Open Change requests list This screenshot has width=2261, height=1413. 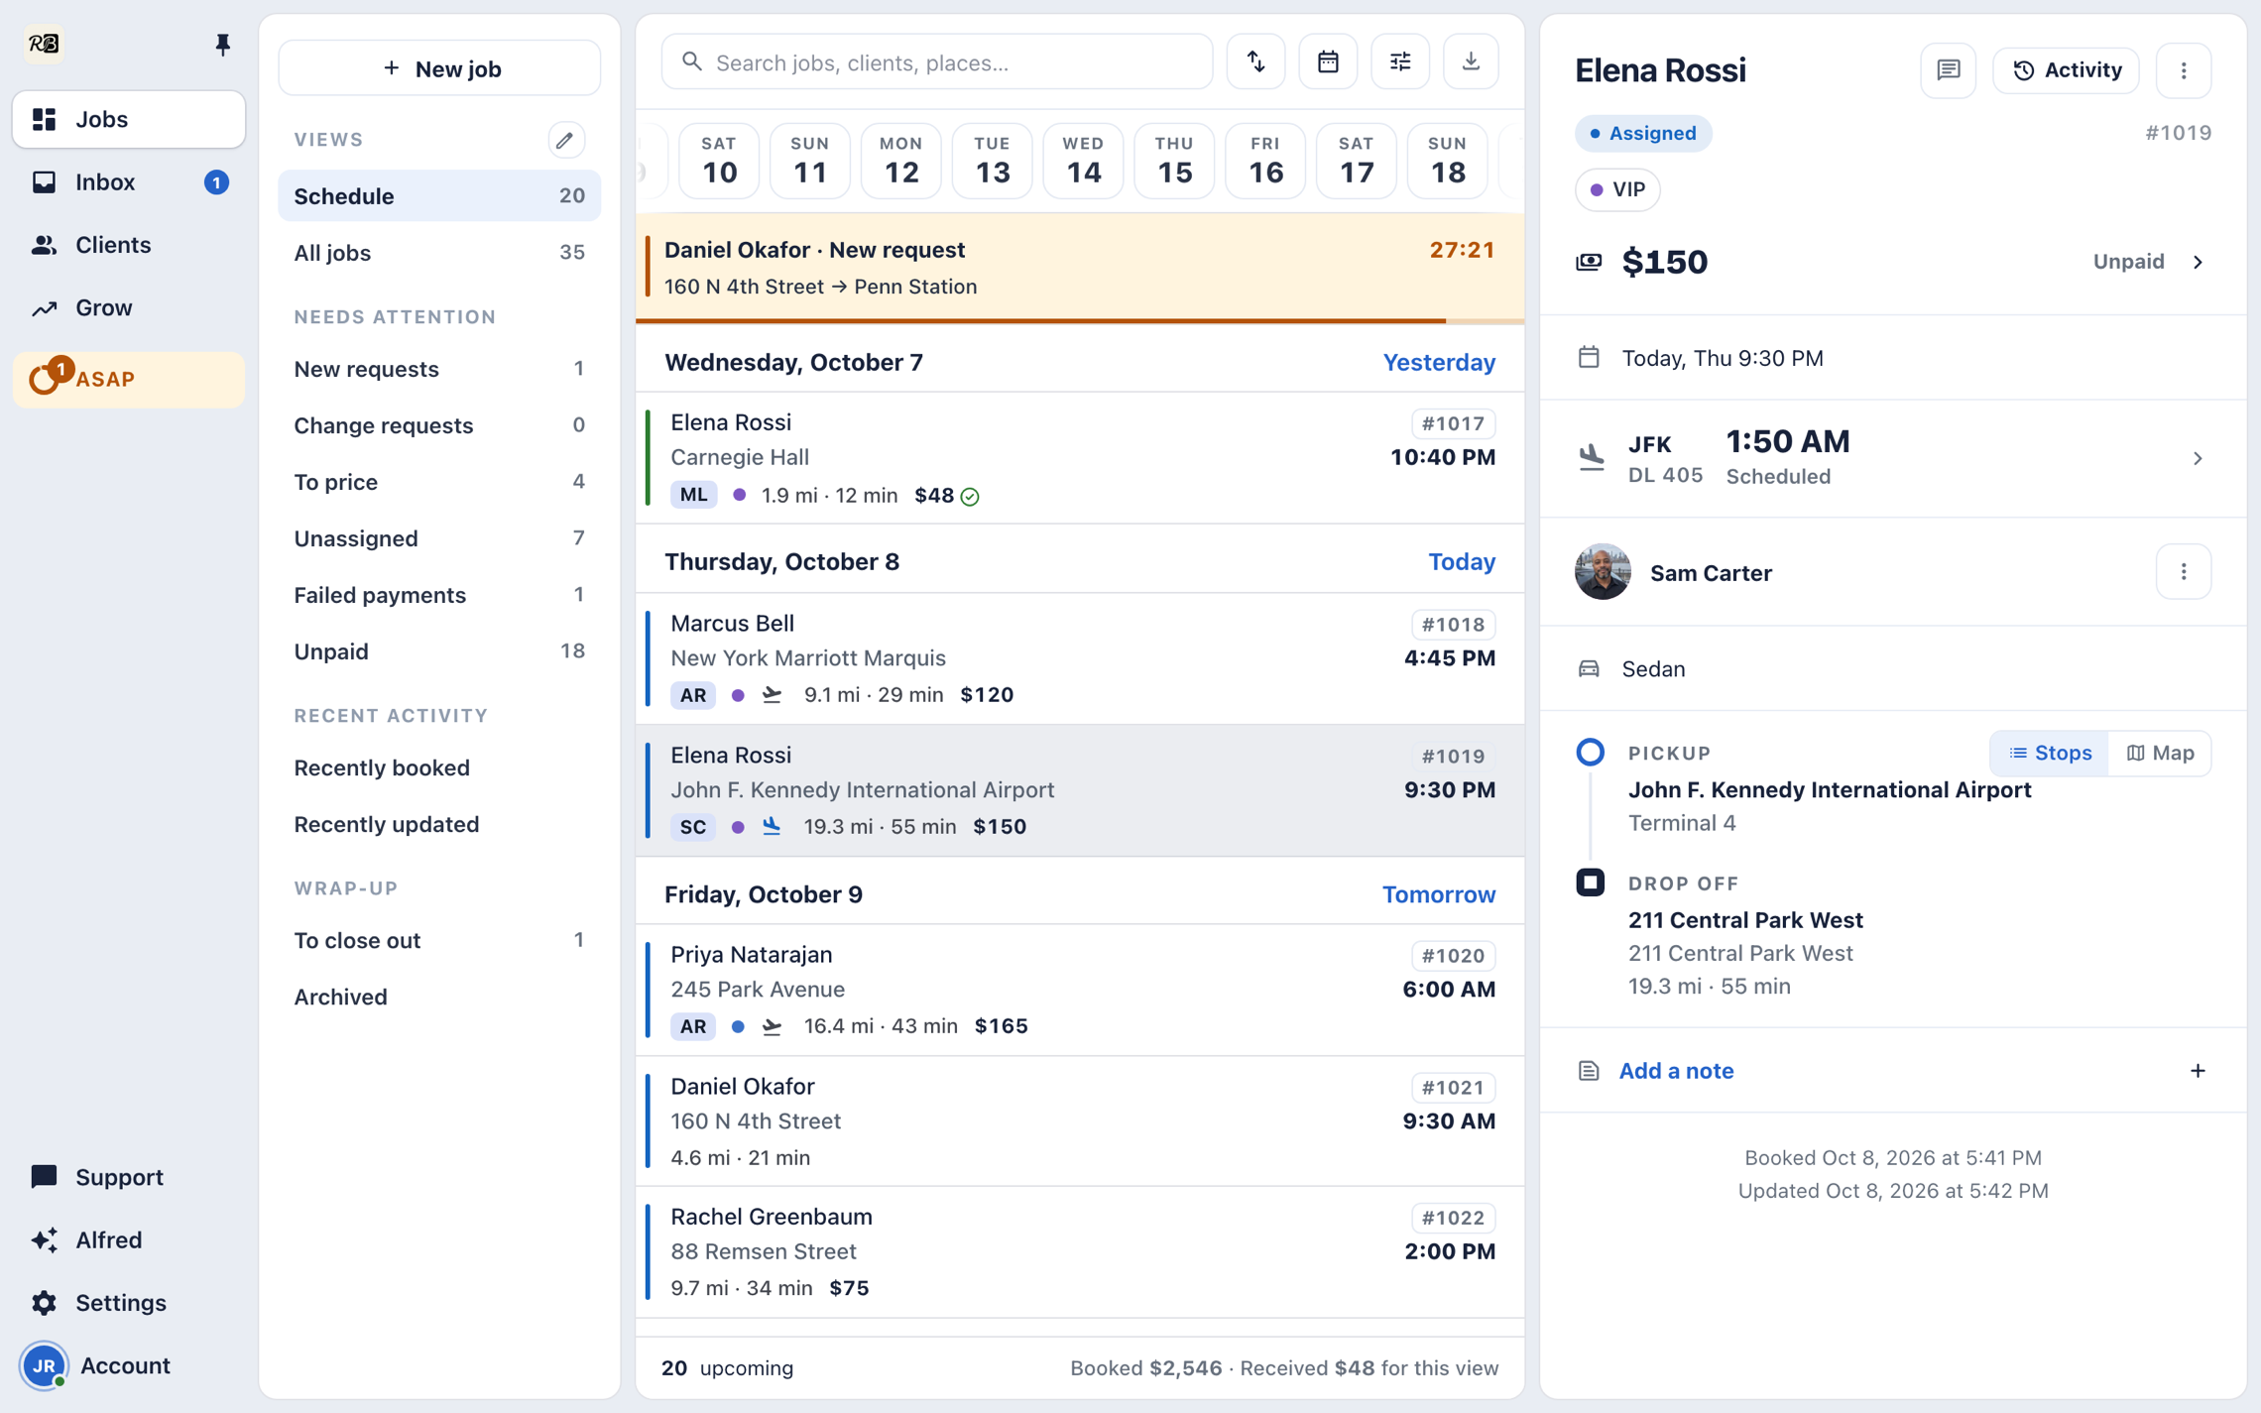click(439, 425)
